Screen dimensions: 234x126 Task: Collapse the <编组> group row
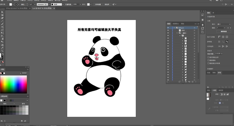pos(177,33)
